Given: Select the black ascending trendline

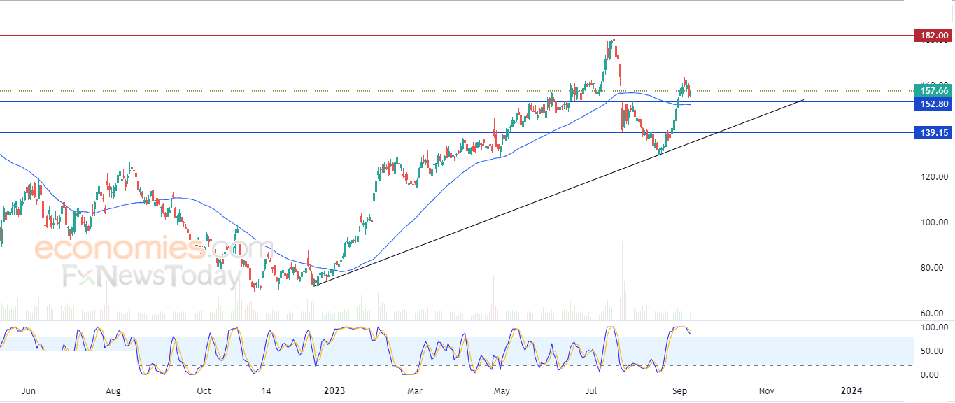Looking at the screenshot, I should (x=560, y=191).
